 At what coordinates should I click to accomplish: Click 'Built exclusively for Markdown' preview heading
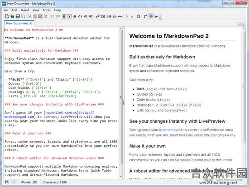coord(162,57)
